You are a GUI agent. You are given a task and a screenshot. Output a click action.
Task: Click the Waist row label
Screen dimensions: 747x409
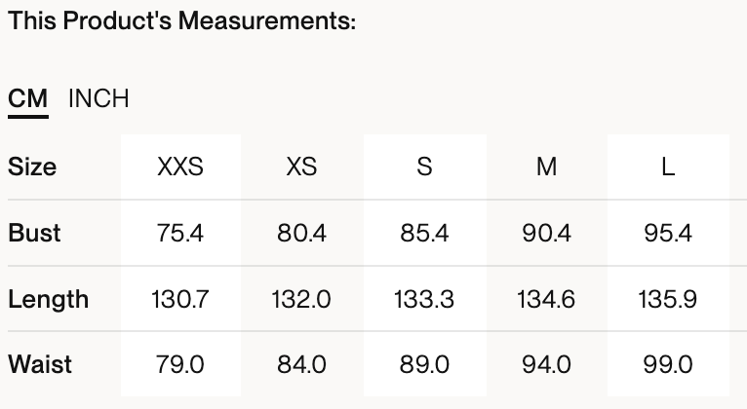40,364
